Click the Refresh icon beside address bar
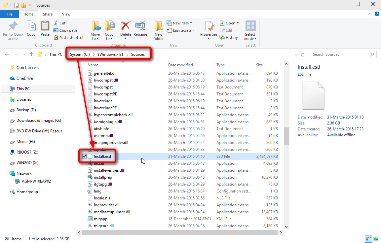Viewport: 381px width, 243px height. point(302,54)
